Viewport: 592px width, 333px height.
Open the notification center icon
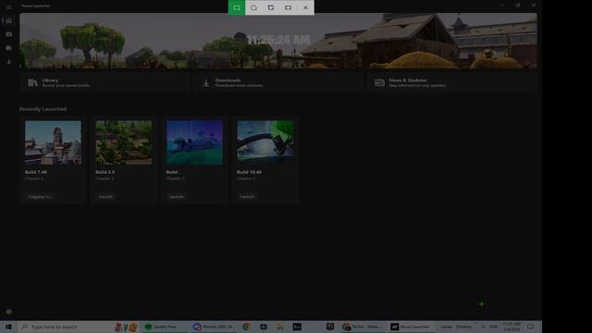click(x=530, y=327)
